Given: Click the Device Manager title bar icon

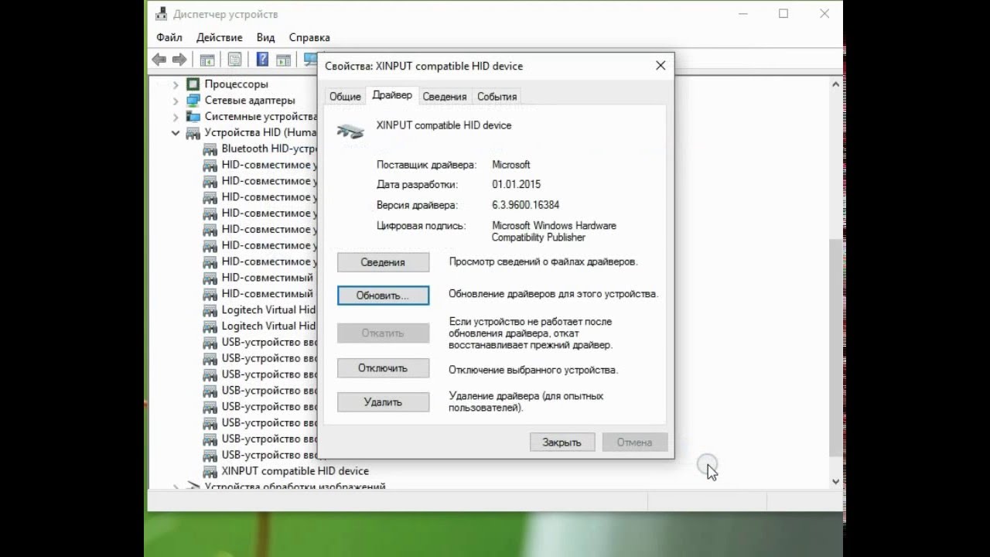Looking at the screenshot, I should [161, 14].
